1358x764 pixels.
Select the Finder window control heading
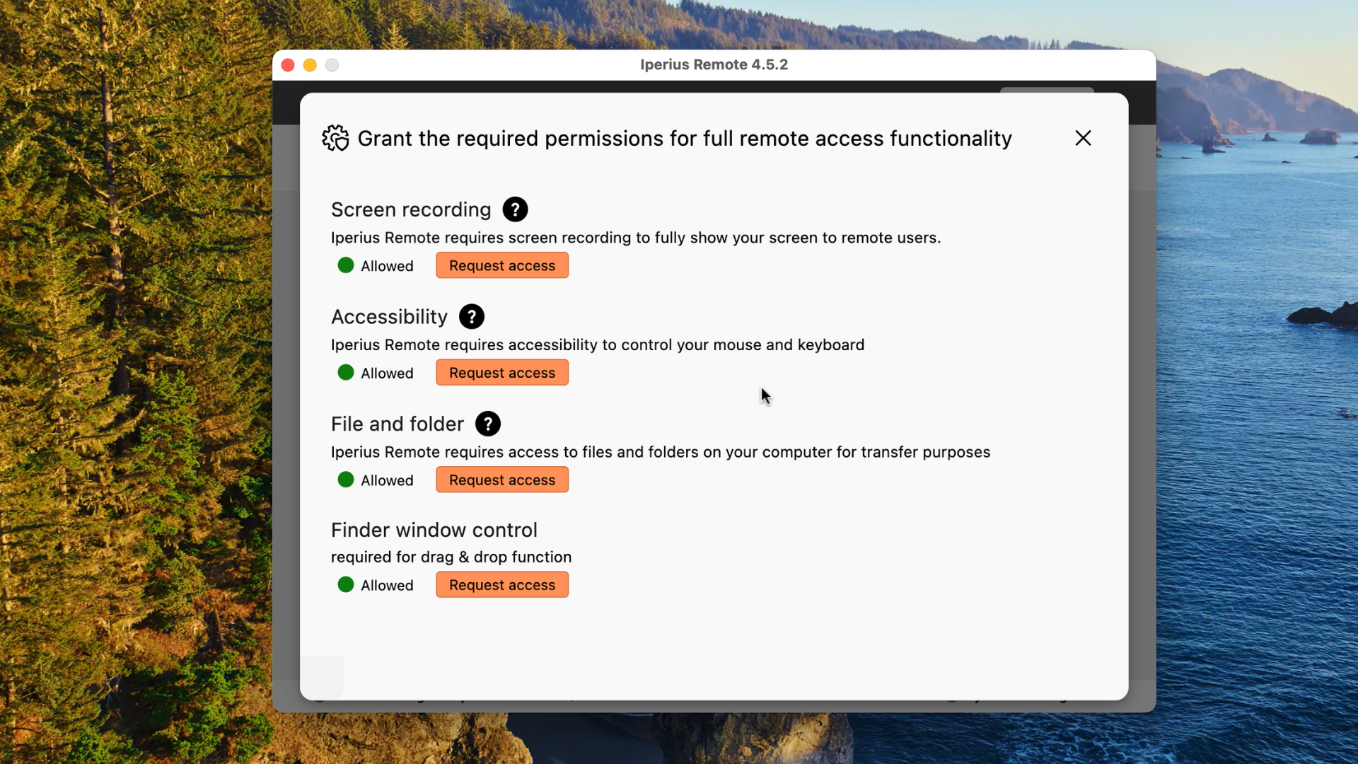[x=434, y=530]
